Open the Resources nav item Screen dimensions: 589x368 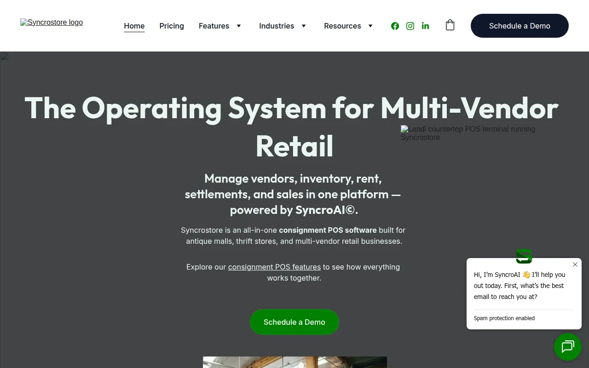coord(342,26)
